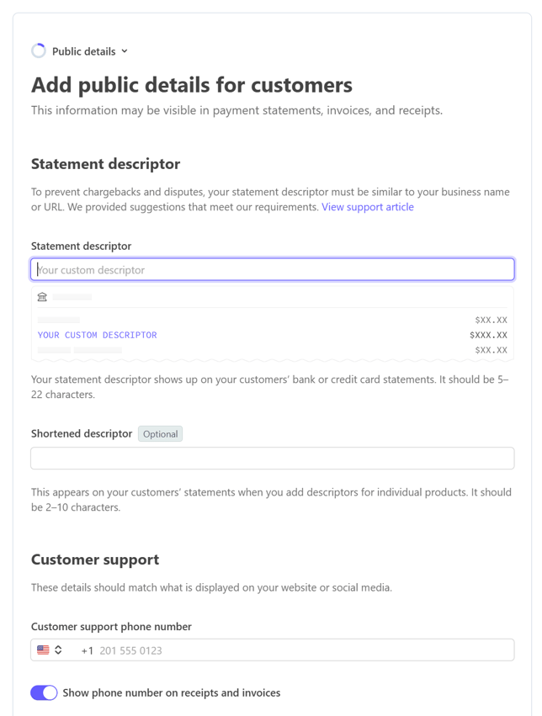This screenshot has width=542, height=716.
Task: Click the +1 country code prefix
Action: [x=88, y=650]
